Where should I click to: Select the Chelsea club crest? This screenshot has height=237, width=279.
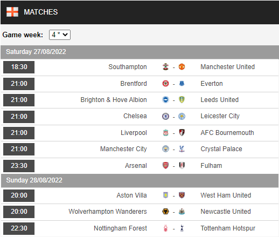[165, 116]
